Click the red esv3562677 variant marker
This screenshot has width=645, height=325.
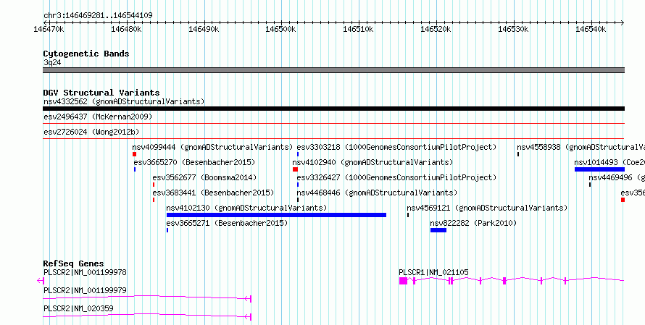(x=154, y=185)
